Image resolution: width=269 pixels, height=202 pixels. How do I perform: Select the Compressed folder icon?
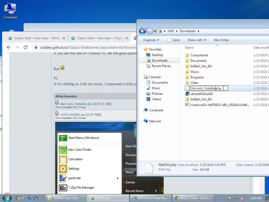click(x=187, y=55)
